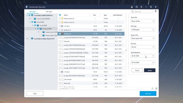This screenshot has width=183, height=103.
Task: Switch to the File Type tab
Action: click(49, 11)
